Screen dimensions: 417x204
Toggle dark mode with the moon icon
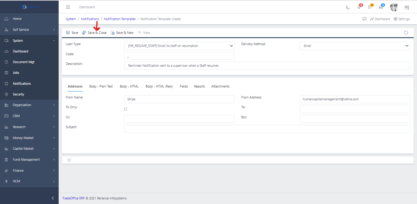tap(348, 7)
